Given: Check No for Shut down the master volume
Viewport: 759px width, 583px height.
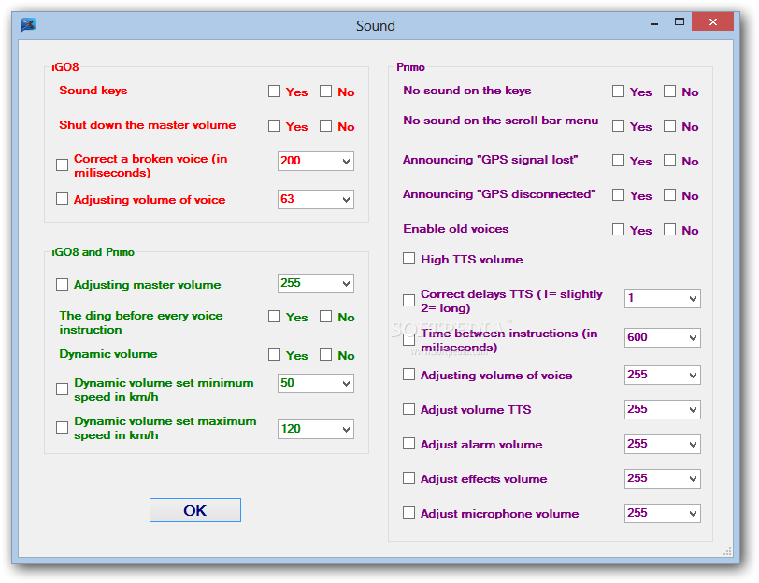Looking at the screenshot, I should pyautogui.click(x=326, y=126).
